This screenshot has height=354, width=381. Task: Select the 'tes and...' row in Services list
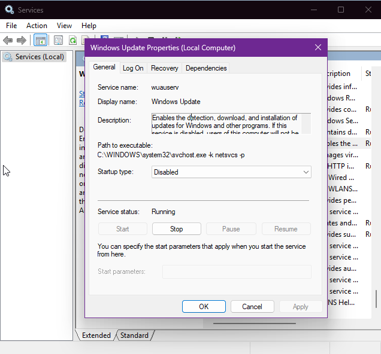(x=349, y=223)
